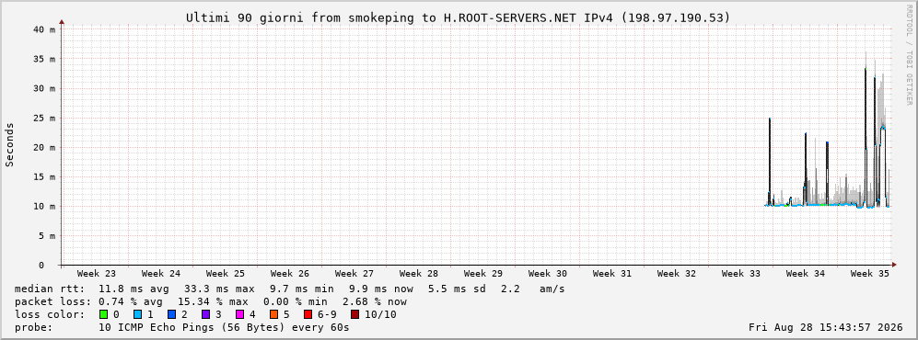This screenshot has height=340, width=918.
Task: Click the orange loss color 5 swatch
Action: coord(273,315)
